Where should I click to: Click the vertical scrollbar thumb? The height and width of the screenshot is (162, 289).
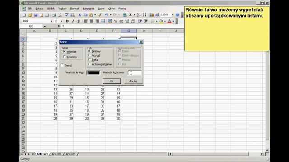[x=267, y=95]
